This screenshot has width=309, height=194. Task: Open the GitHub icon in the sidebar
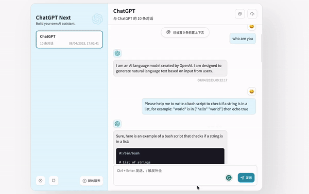pyautogui.click(x=54, y=181)
